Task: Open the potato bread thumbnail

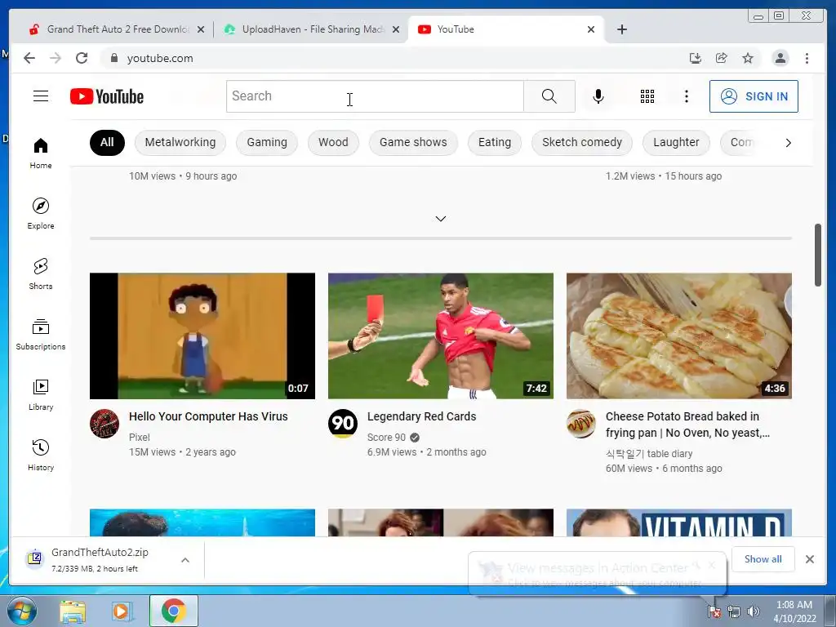Action: pos(678,336)
